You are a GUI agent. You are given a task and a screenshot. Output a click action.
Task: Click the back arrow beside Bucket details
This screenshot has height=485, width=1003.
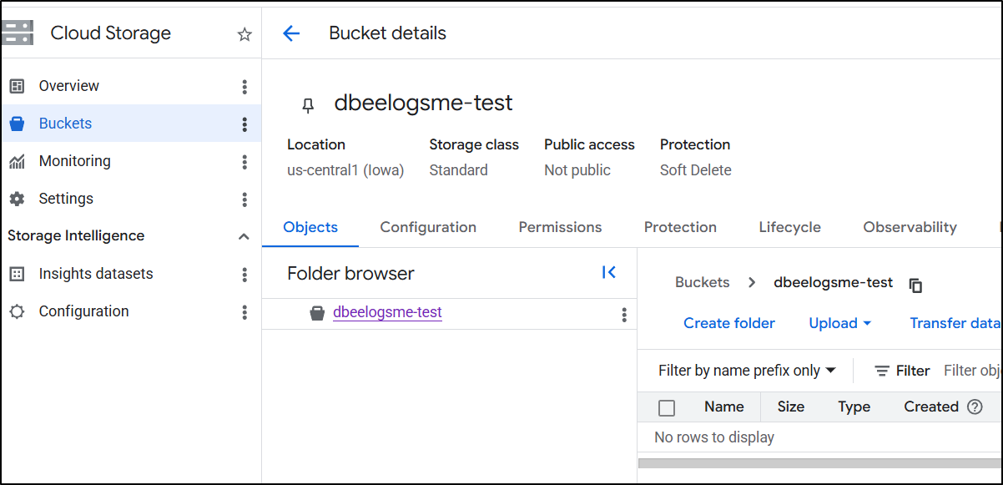pos(290,33)
